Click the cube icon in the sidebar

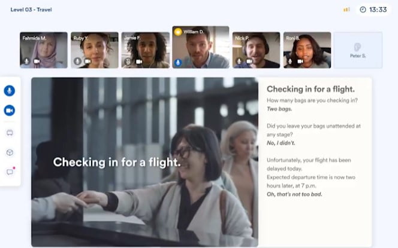[x=10, y=152]
